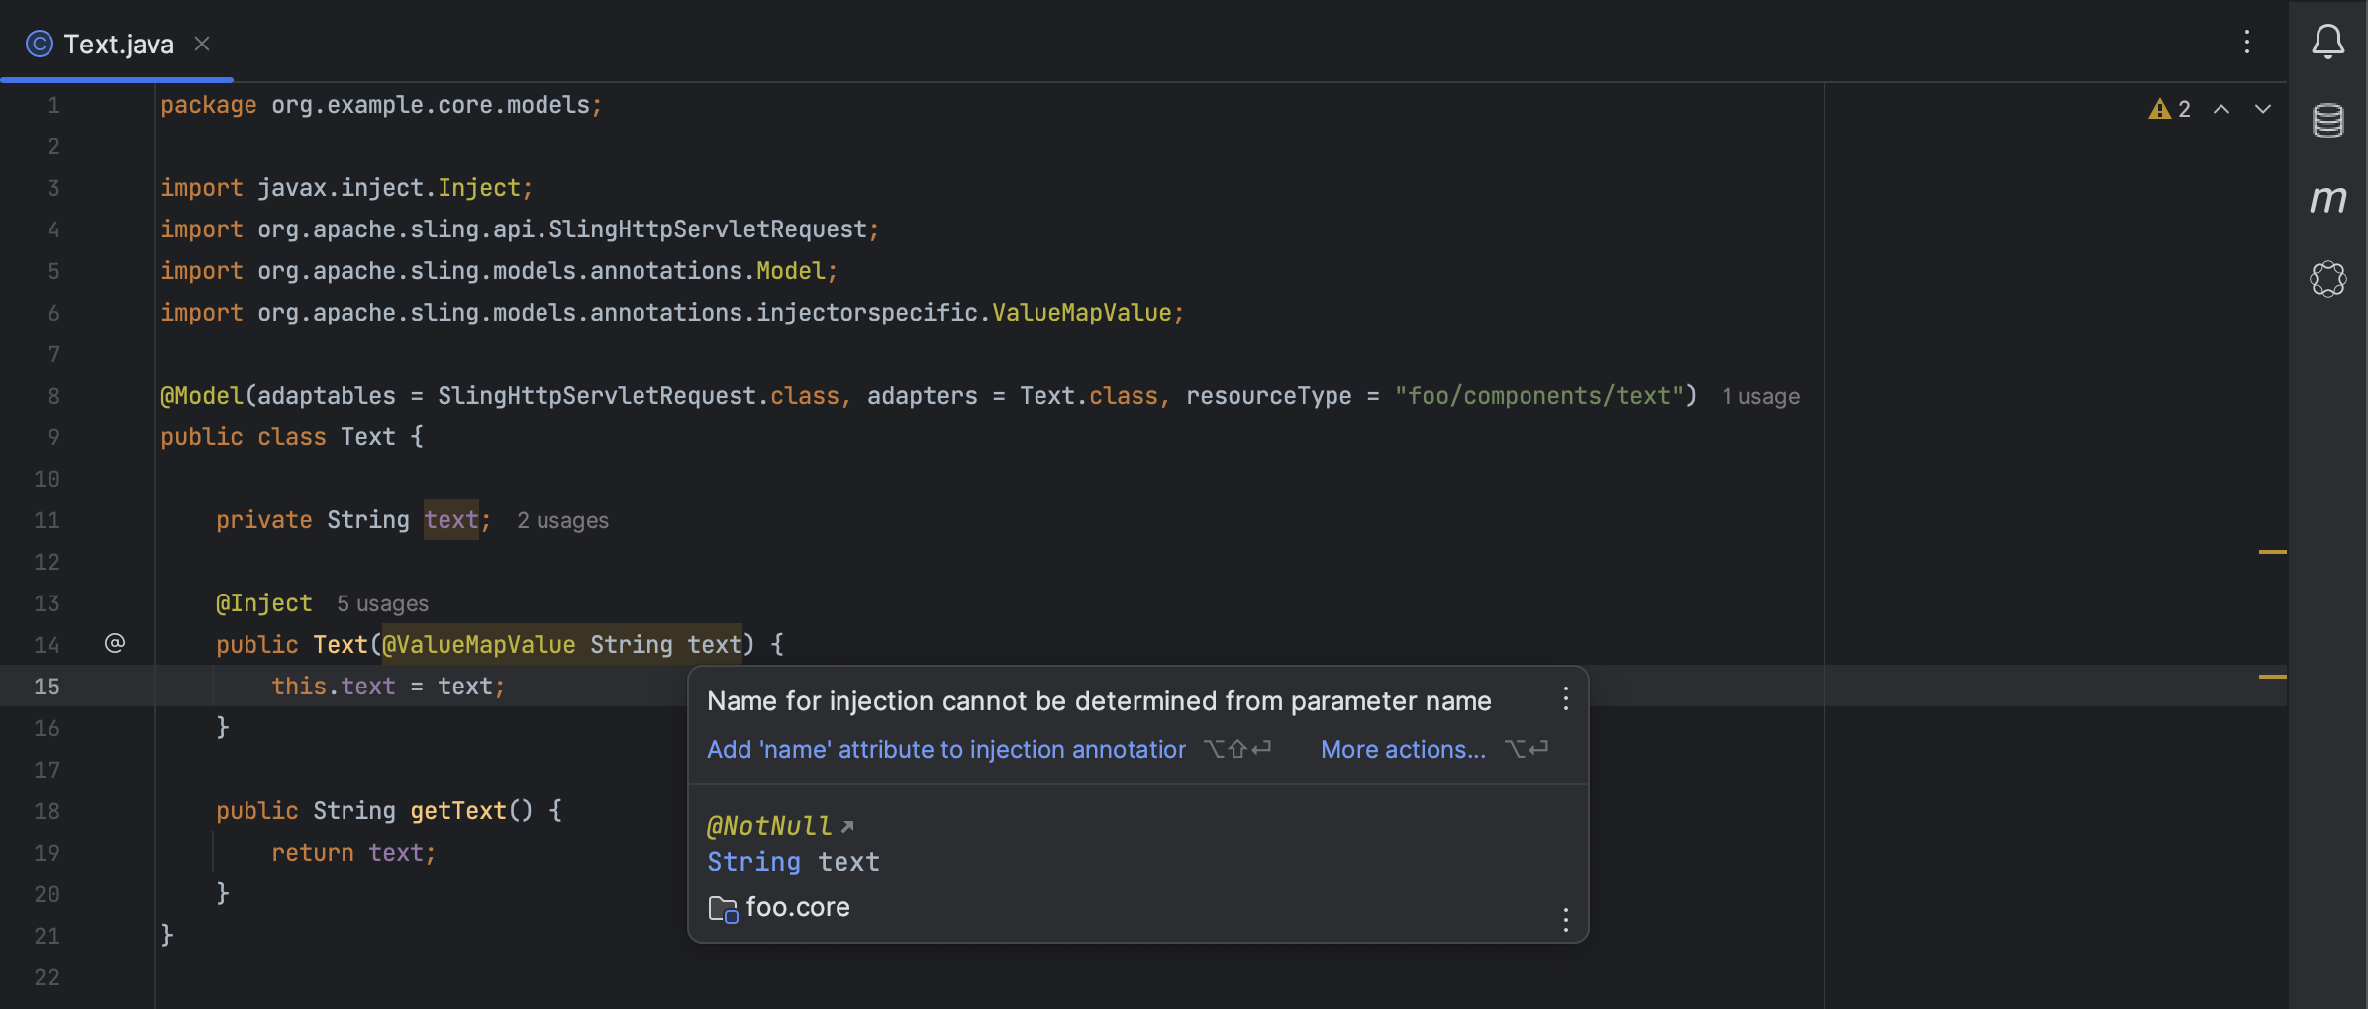
Task: Click the @Inject annotation on line 13
Action: [x=264, y=603]
